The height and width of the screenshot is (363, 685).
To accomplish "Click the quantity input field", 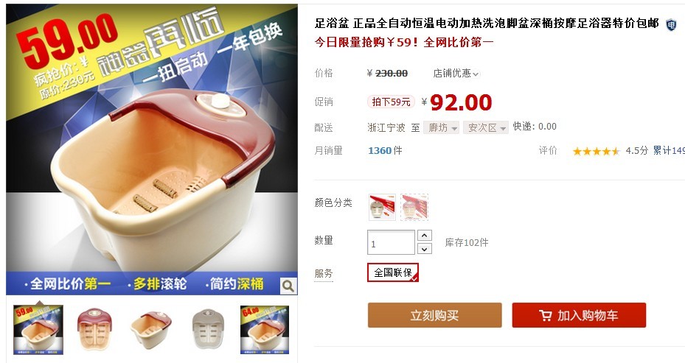I will [x=391, y=242].
